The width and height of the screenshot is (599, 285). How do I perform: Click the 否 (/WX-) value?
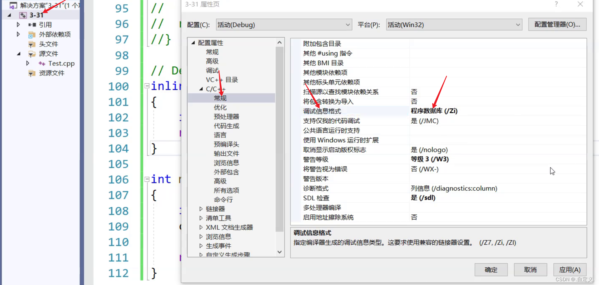click(424, 169)
